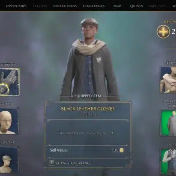Select the Headwear flat cap slot
This screenshot has height=176, width=176.
click(9, 160)
